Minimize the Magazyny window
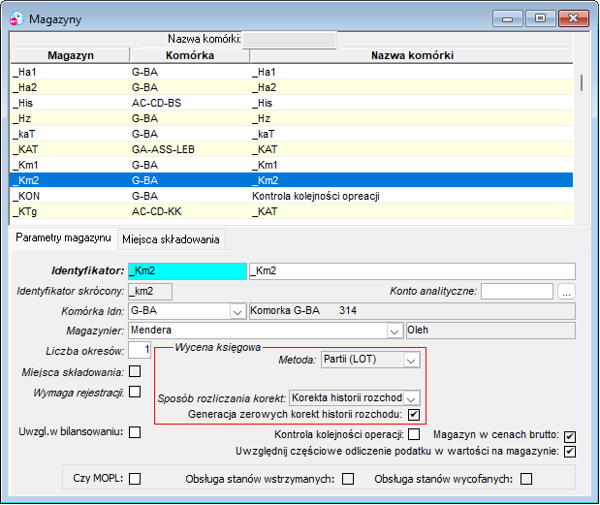Image resolution: width=600 pixels, height=505 pixels. coord(507,18)
